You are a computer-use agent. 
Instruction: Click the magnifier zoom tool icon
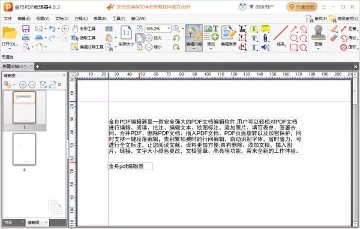[x=176, y=29]
